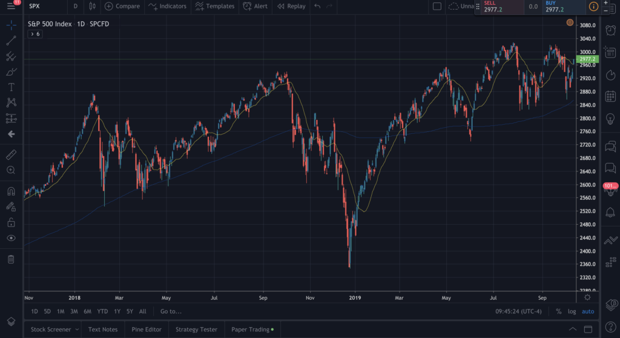Click the BUY 2977.2 button
Screen dimensions: 620x338
tap(564, 7)
